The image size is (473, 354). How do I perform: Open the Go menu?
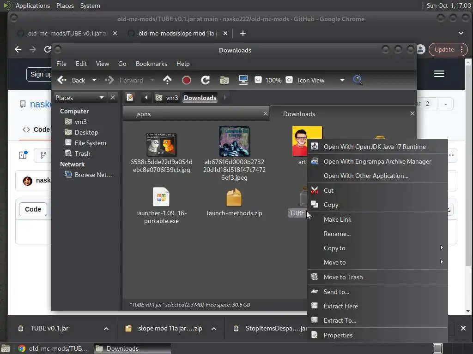click(x=122, y=64)
